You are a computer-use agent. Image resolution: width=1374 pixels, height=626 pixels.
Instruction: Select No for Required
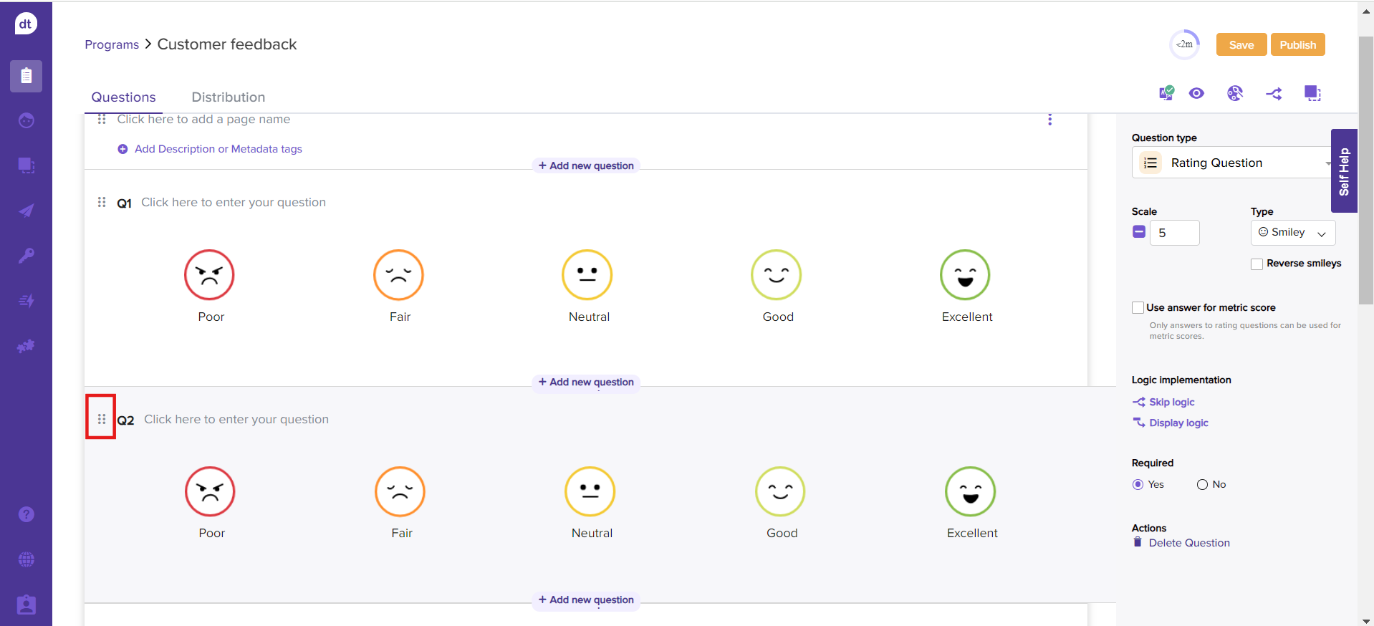[x=1202, y=485]
